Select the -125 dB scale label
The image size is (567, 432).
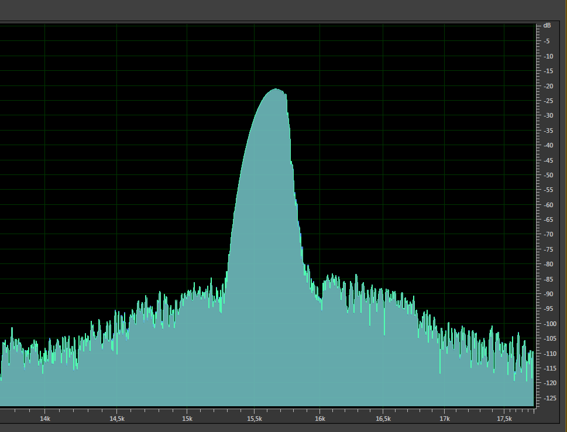(x=549, y=398)
